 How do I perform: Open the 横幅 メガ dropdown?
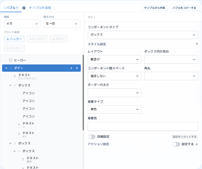tap(22, 24)
